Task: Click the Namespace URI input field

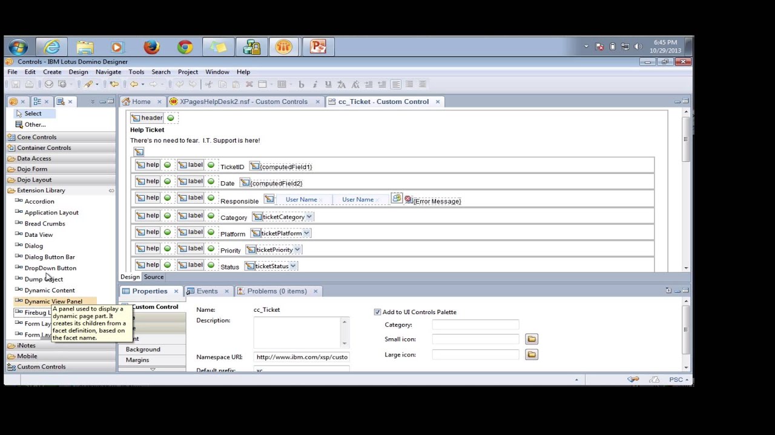Action: tap(301, 357)
